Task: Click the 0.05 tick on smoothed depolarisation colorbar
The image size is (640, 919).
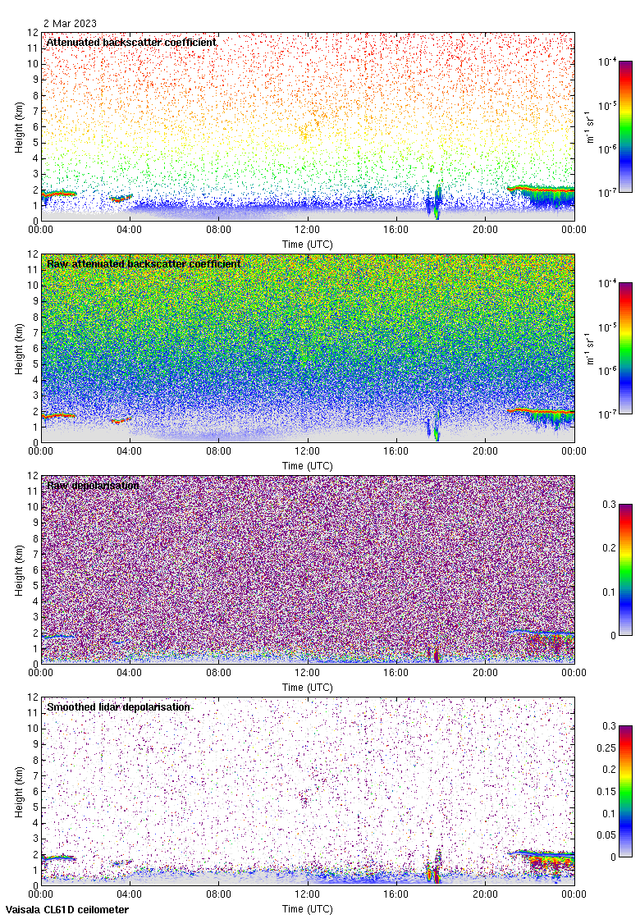Action: (606, 835)
